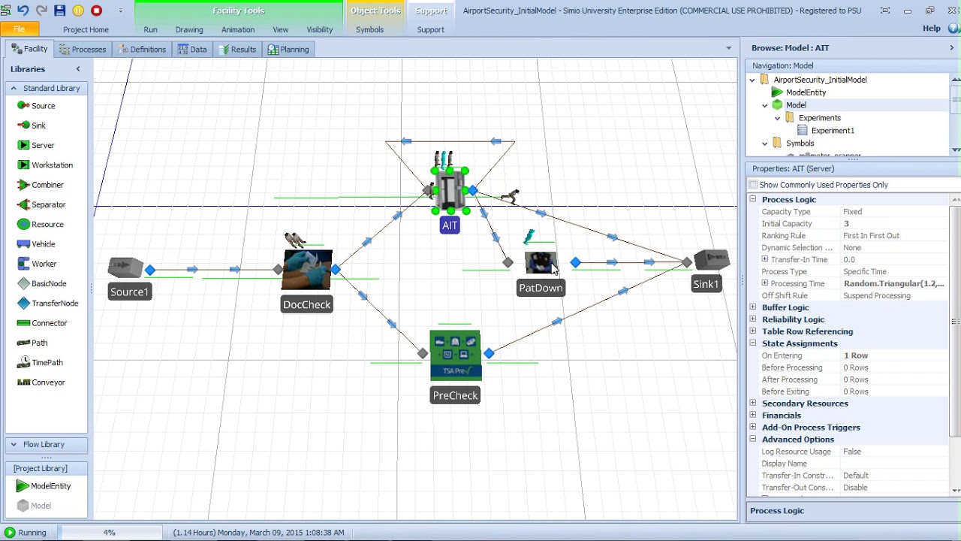Select the PreCheck server on canvas
The image size is (961, 541).
(x=455, y=355)
